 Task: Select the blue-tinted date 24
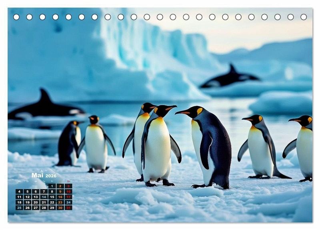click(68, 202)
